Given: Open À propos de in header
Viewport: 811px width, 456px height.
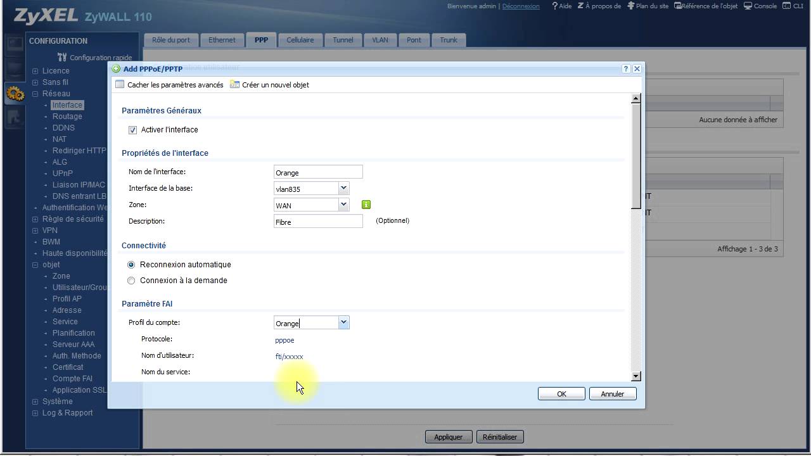Looking at the screenshot, I should click(x=599, y=6).
